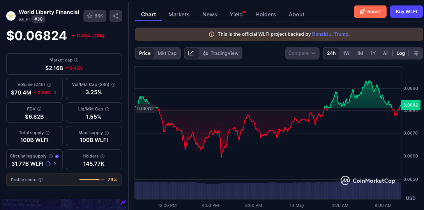424x210 pixels.
Task: Select the line chart icon
Action: pyautogui.click(x=191, y=53)
